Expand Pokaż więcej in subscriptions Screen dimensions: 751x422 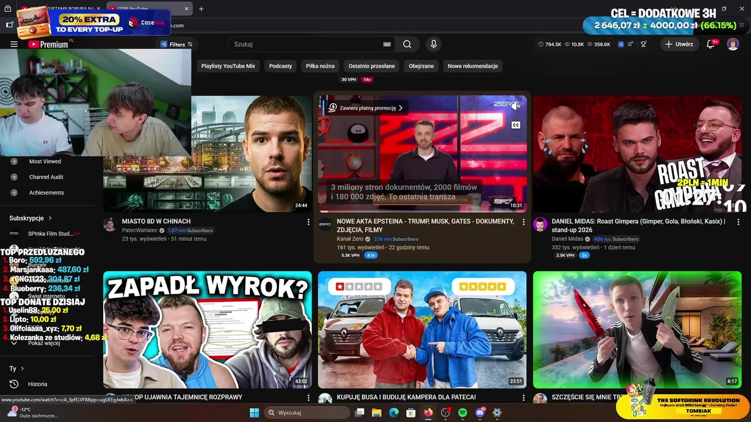(x=36, y=343)
